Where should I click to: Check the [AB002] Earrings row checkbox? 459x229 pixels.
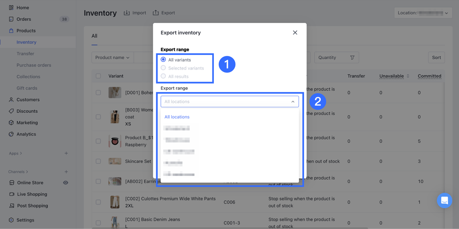[98, 181]
